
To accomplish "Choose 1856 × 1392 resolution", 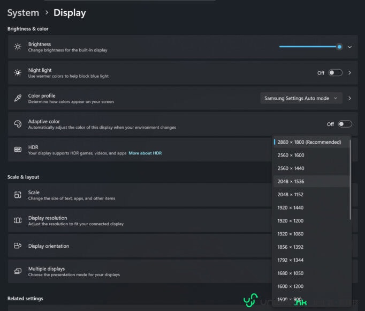I will coord(311,247).
